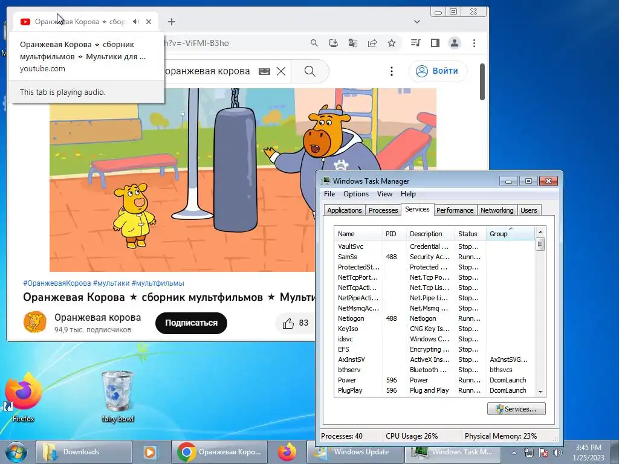The width and height of the screenshot is (619, 464).
Task: Click the services list scroll-down arrow
Action: 540,391
